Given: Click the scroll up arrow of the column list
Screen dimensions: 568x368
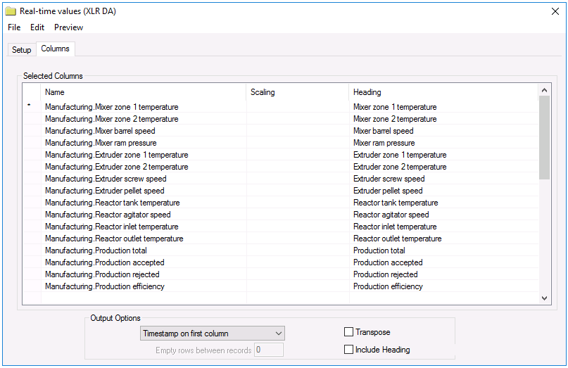Looking at the screenshot, I should (544, 90).
